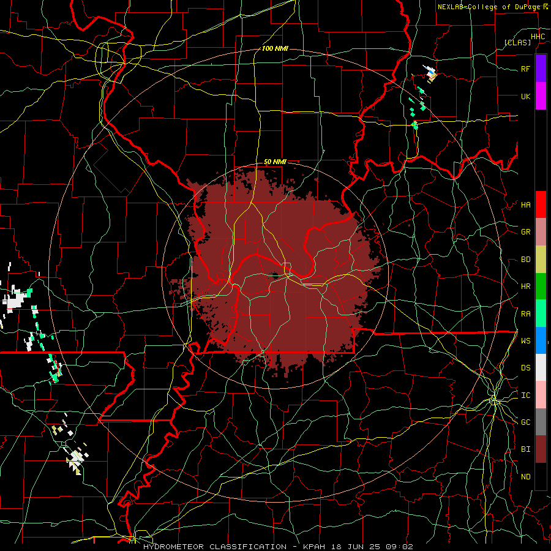551x551 pixels.
Task: Pick the mint green RA legend color block
Action: [x=541, y=313]
